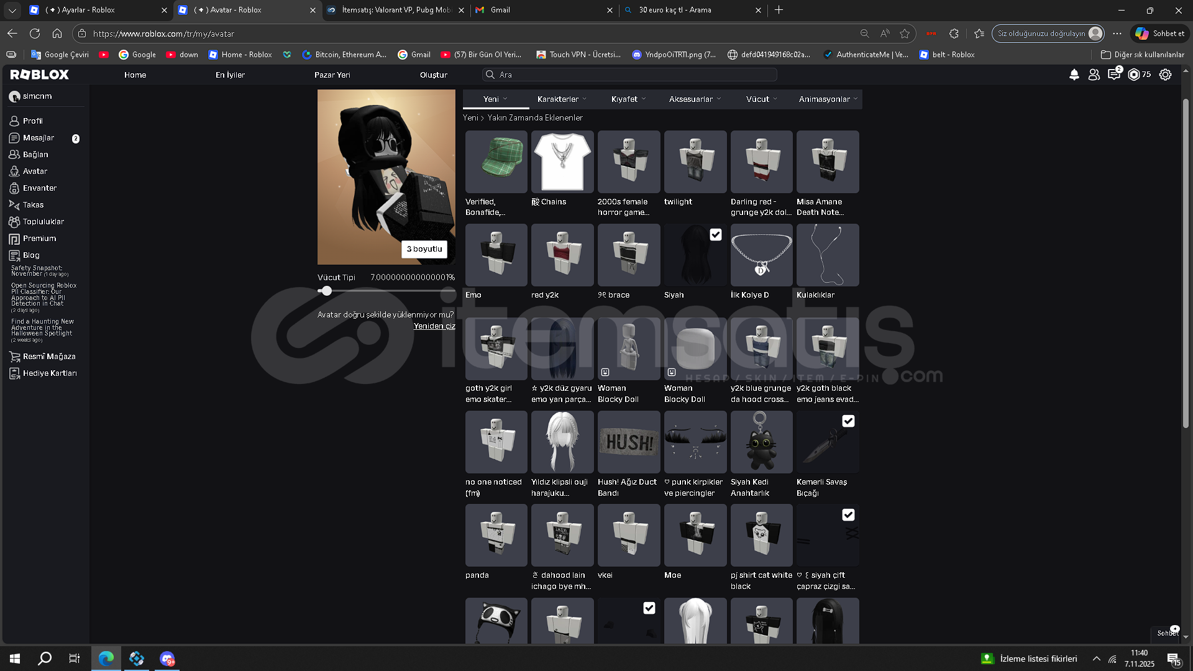Open the settings gear in Roblox header
The width and height of the screenshot is (1193, 671).
coord(1165,75)
